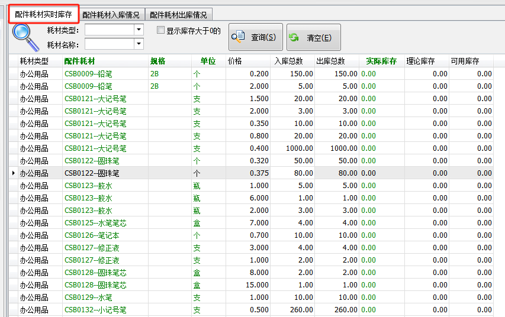505x317 pixels.
Task: Focus the 耗材名称 input field
Action: coord(110,44)
